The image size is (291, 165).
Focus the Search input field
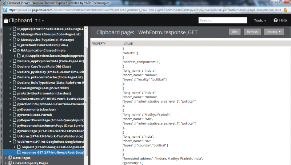(x=223, y=20)
